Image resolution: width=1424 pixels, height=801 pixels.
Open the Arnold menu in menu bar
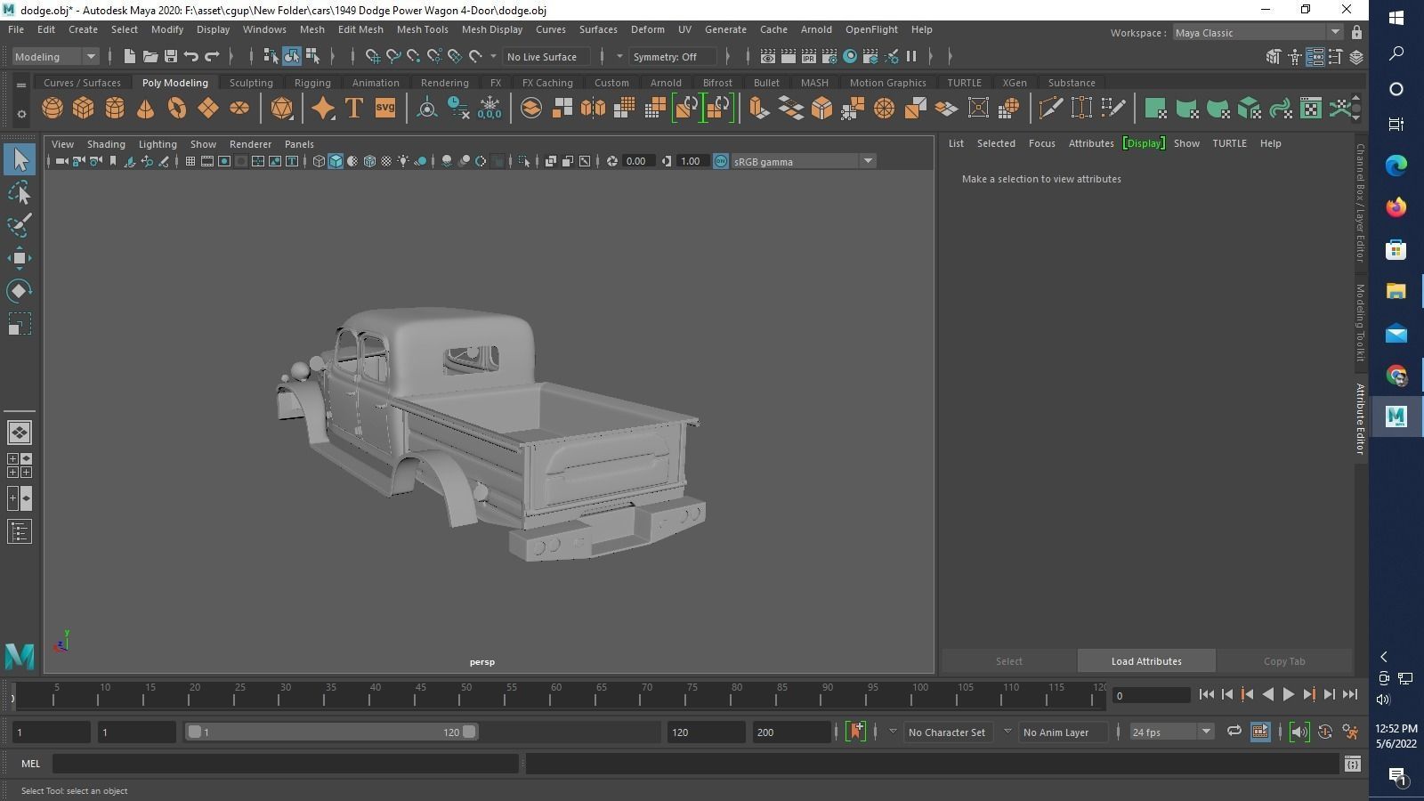(816, 29)
